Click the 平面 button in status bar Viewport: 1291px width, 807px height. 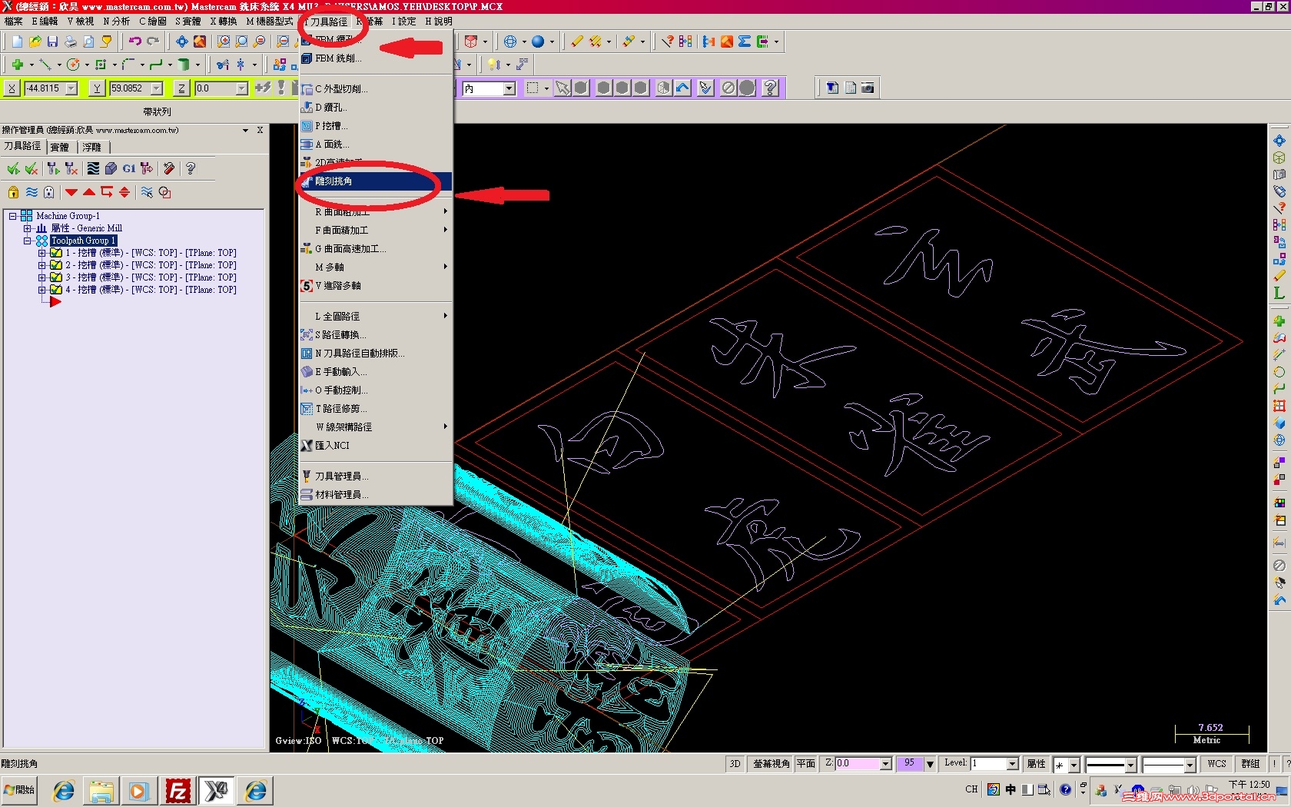(806, 764)
